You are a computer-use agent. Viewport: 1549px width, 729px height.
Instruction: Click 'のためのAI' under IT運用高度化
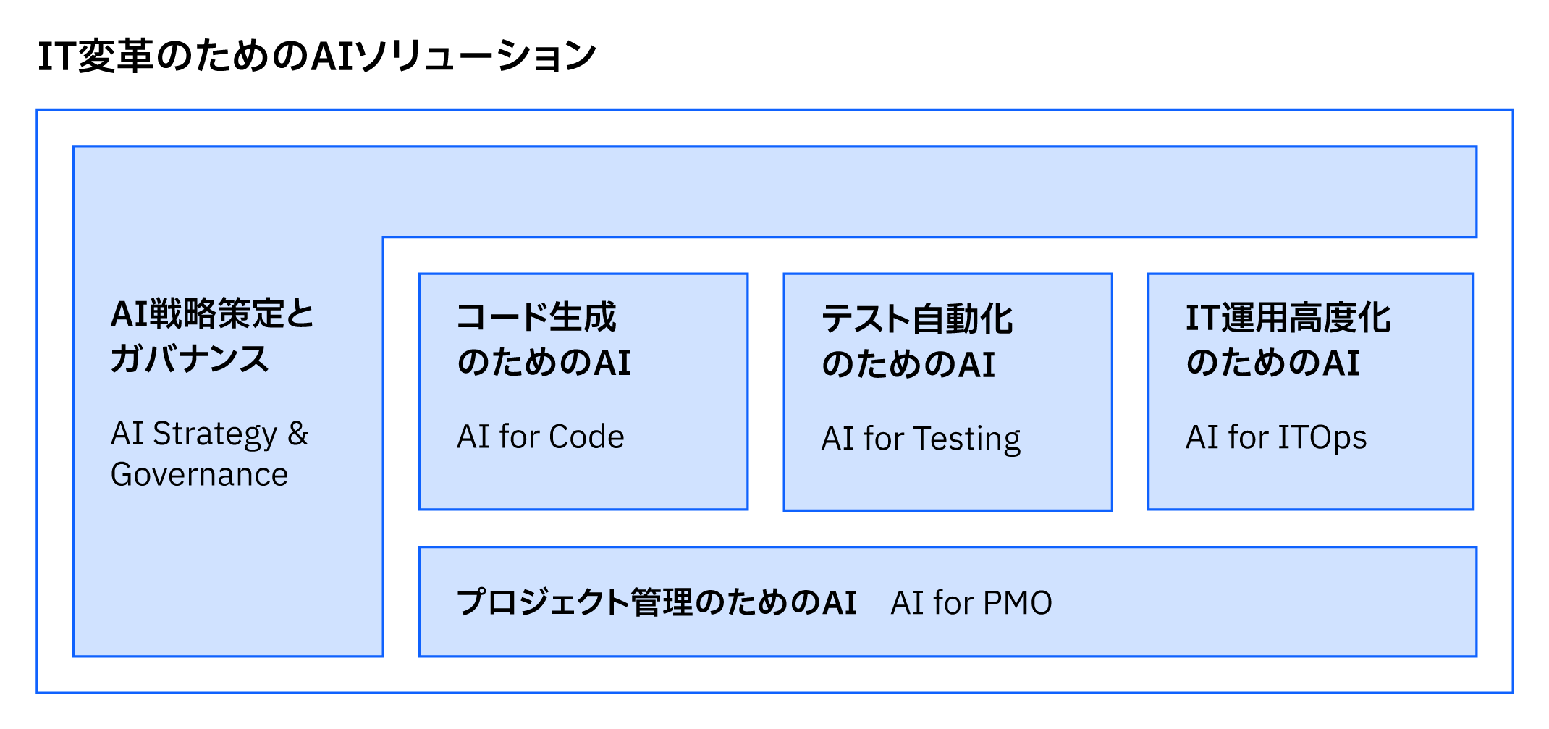pyautogui.click(x=1272, y=363)
